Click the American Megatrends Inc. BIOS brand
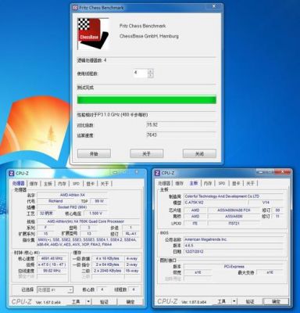The width and height of the screenshot is (300, 313). [x=234, y=239]
